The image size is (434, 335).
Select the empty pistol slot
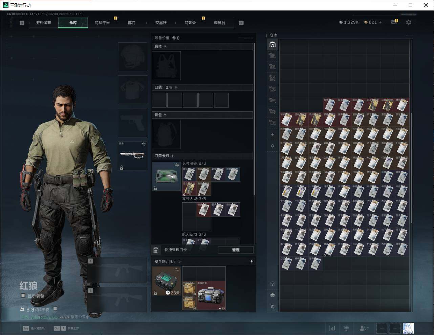click(133, 123)
